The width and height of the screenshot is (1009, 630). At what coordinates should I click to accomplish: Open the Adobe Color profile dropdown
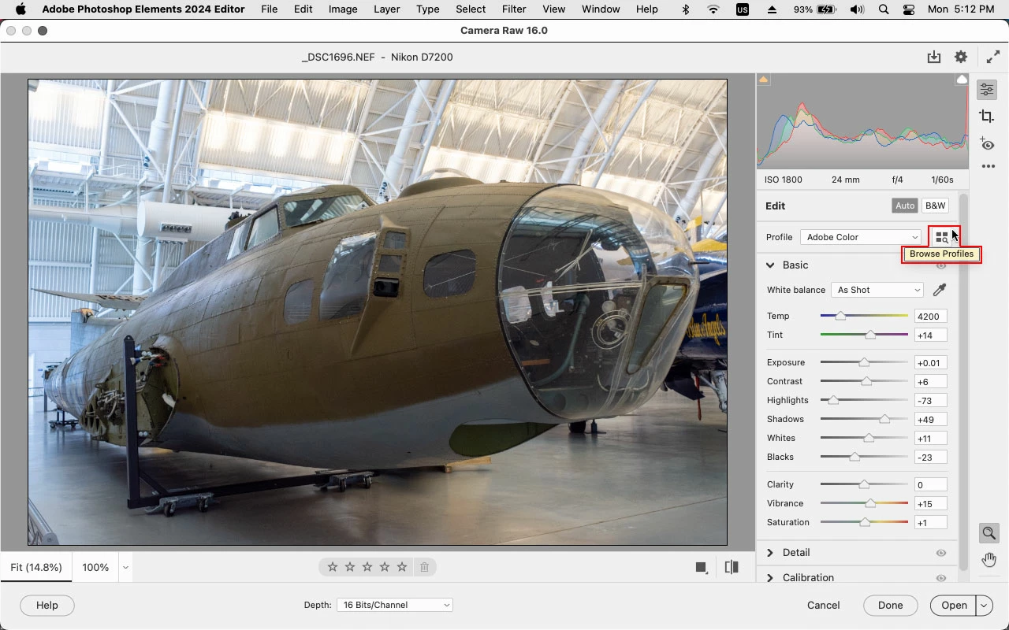tap(861, 237)
